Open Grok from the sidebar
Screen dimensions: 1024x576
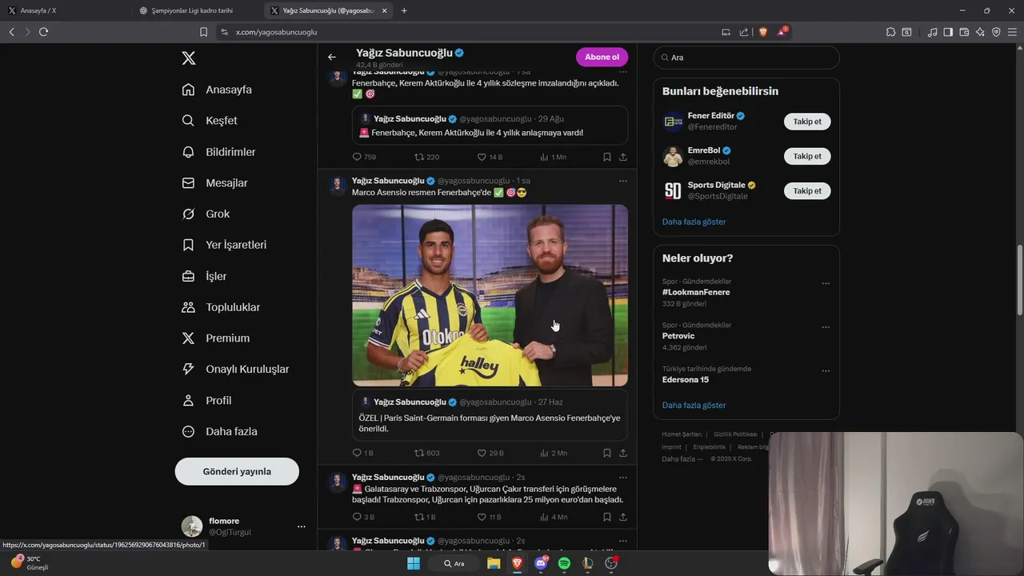tap(206, 214)
